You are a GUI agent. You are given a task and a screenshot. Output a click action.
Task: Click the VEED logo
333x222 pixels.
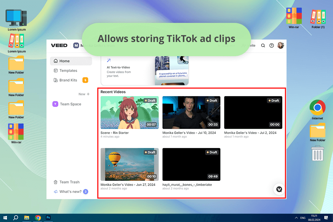click(x=59, y=45)
